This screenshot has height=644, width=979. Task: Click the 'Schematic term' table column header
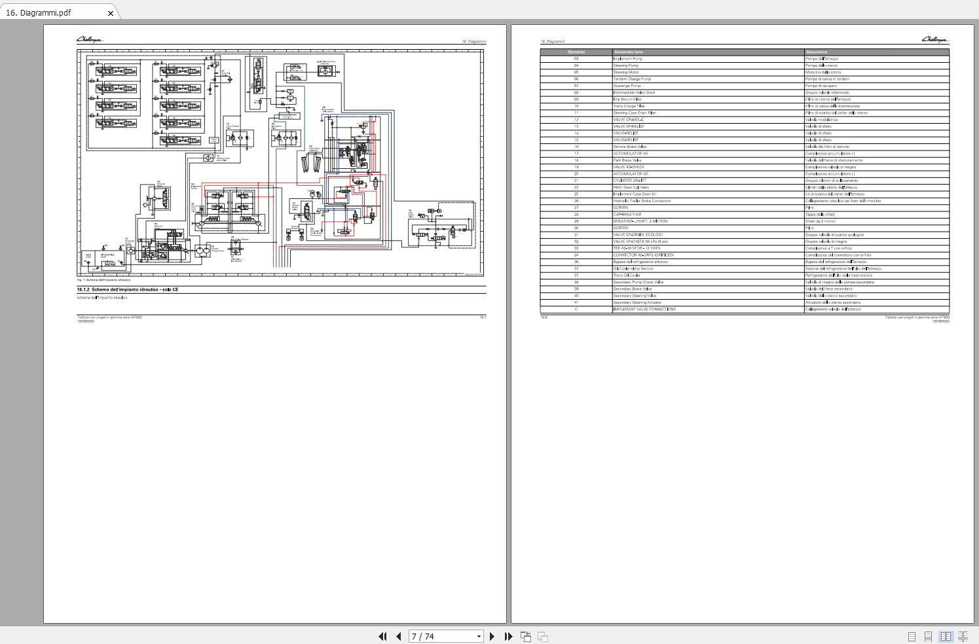pos(629,52)
